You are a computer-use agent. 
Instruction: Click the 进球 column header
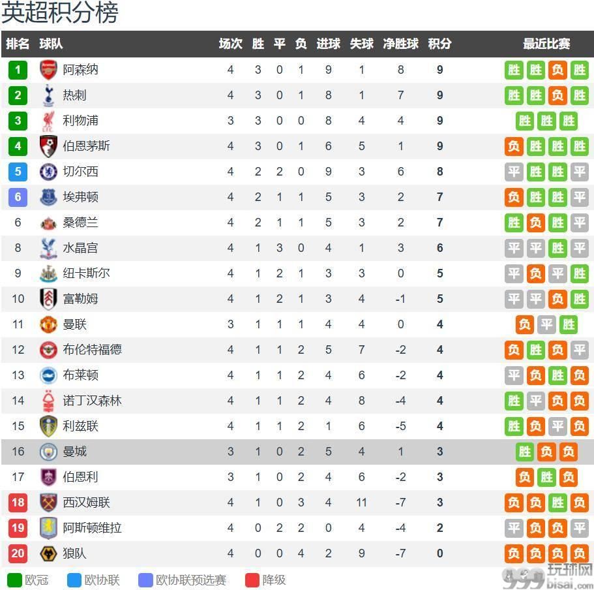coord(328,44)
